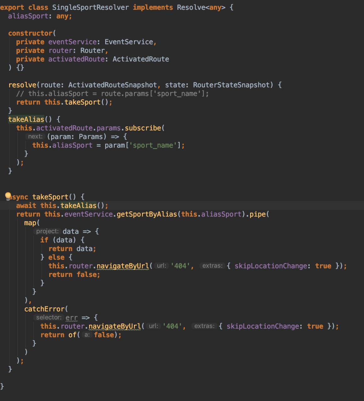Click the 'else' keyword
Screen dimensions: 364x401
pyautogui.click(x=56, y=257)
